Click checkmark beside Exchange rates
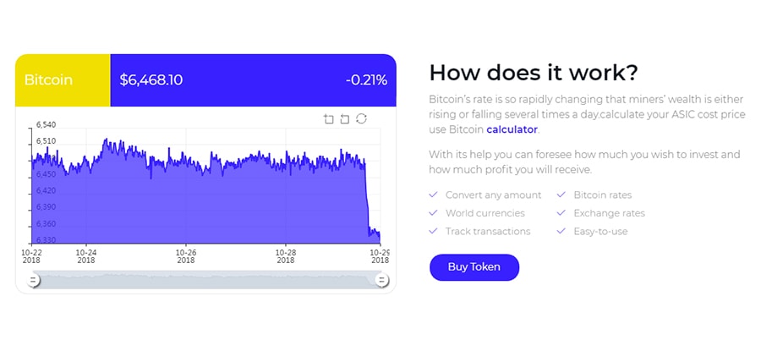The image size is (761, 340). (561, 213)
